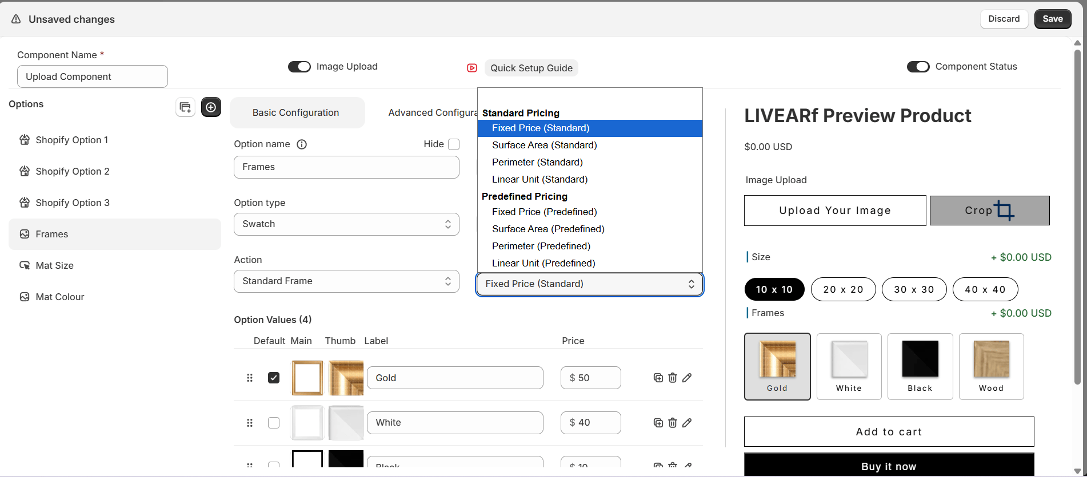Screen dimensions: 1087x477
Task: Click the Mat Size option icon
Action: click(25, 265)
